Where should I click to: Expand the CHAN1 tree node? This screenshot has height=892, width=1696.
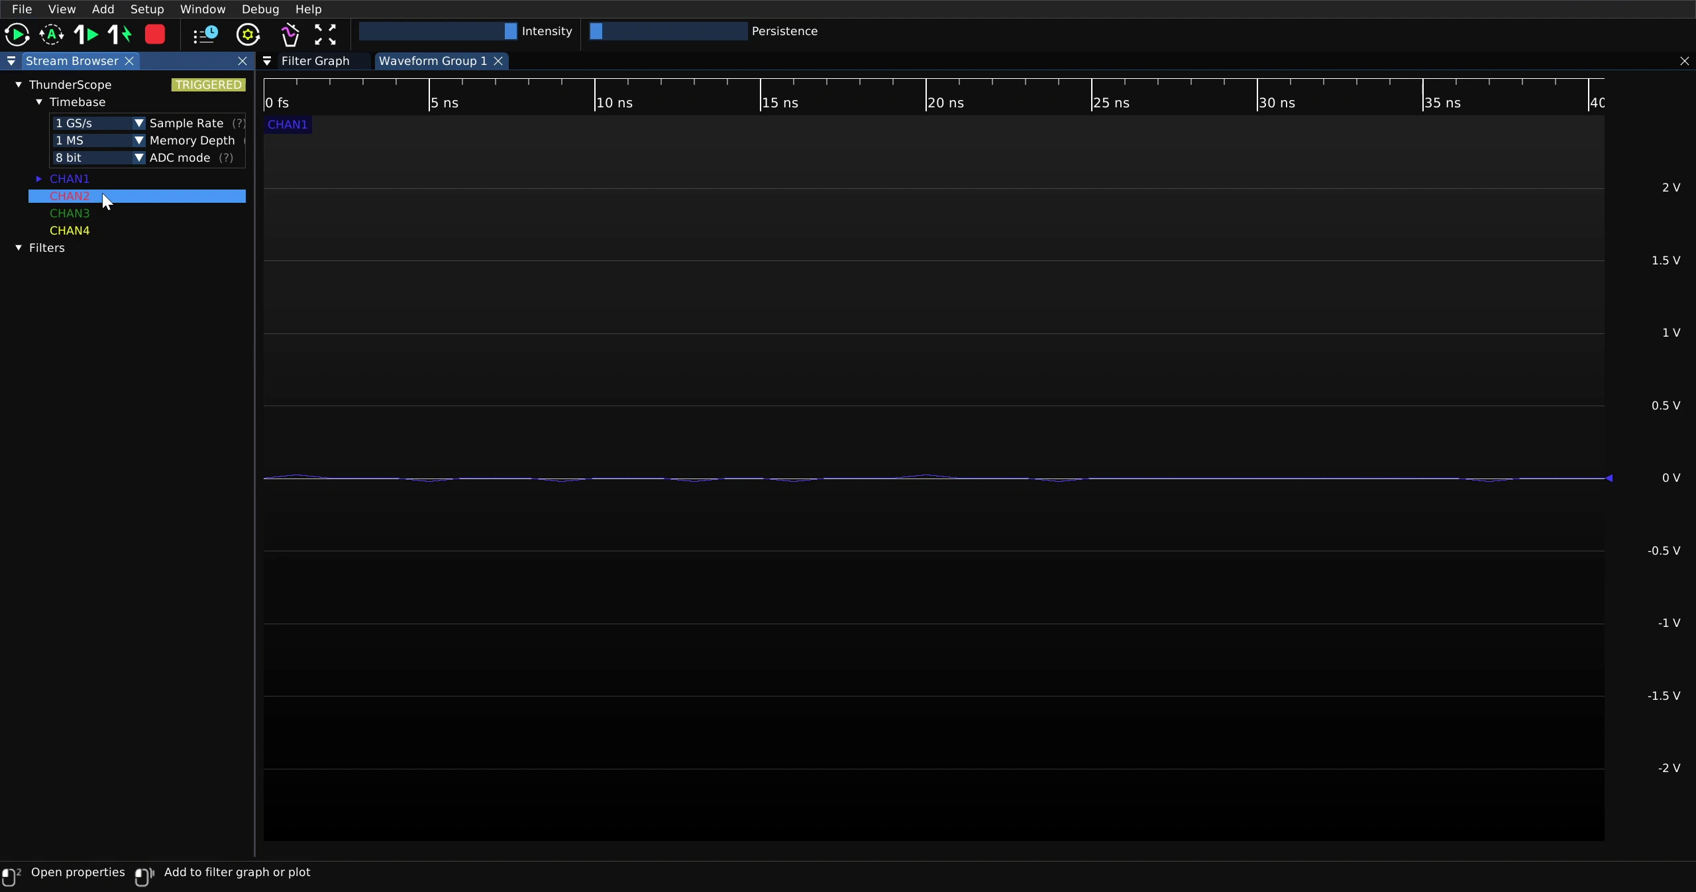[39, 179]
